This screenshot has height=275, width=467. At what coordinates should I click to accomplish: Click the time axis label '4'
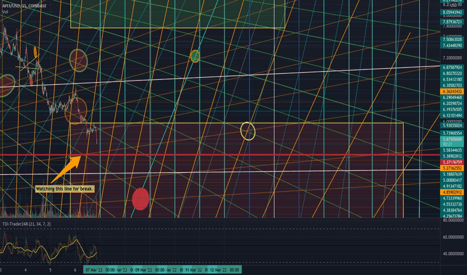click(x=26, y=270)
